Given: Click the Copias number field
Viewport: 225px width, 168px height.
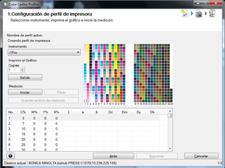Looking at the screenshot, I should click(x=14, y=70).
